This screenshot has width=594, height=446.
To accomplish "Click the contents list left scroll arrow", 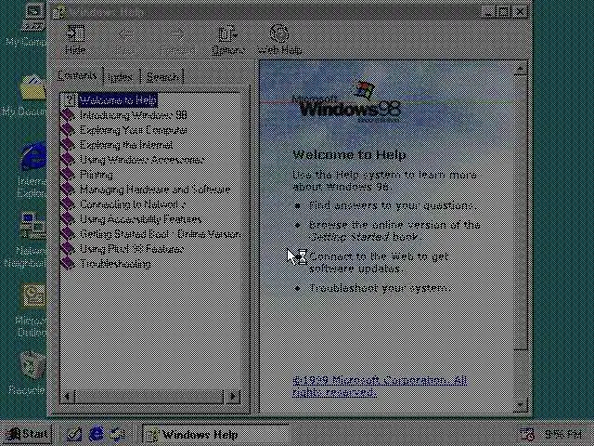I will [x=67, y=397].
